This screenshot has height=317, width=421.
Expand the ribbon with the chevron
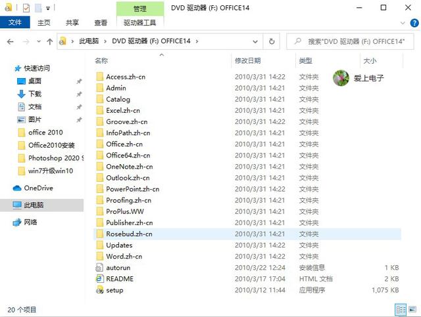[403, 23]
